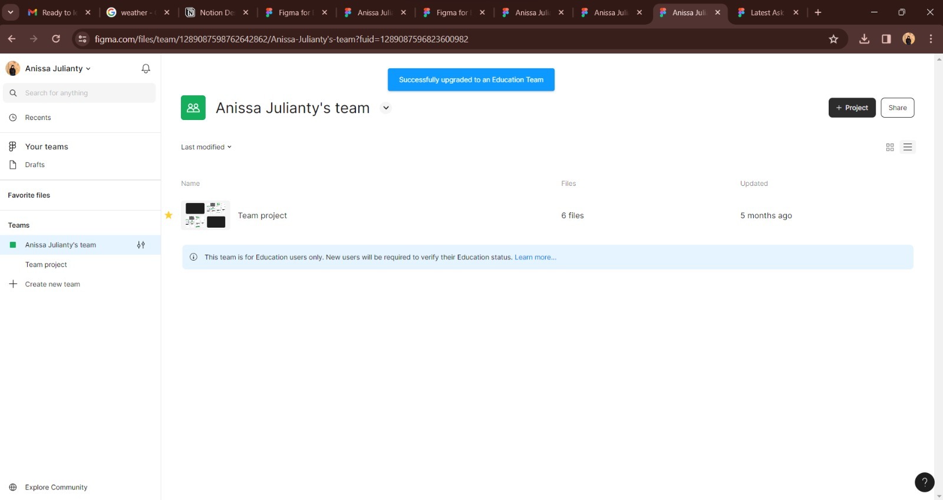Switch to the Gmail Ready to tab
The width and height of the screenshot is (943, 500).
coord(60,12)
